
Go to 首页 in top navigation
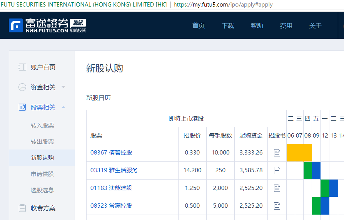(199, 25)
